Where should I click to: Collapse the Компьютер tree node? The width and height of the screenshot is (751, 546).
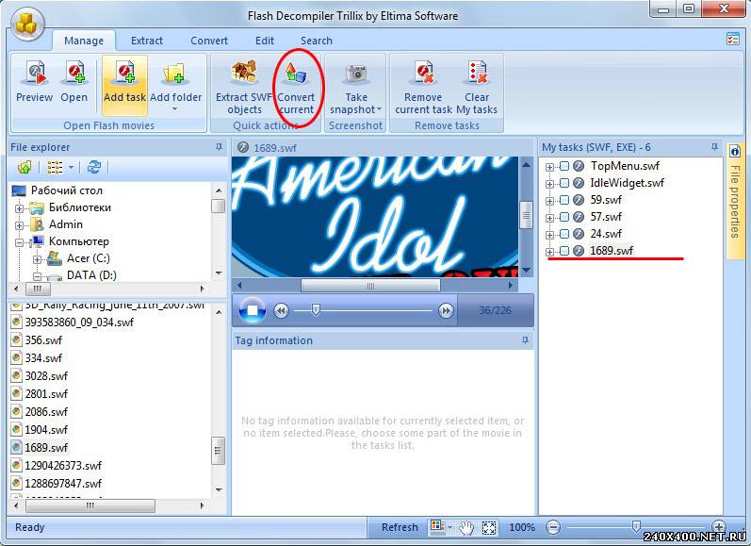[x=19, y=242]
